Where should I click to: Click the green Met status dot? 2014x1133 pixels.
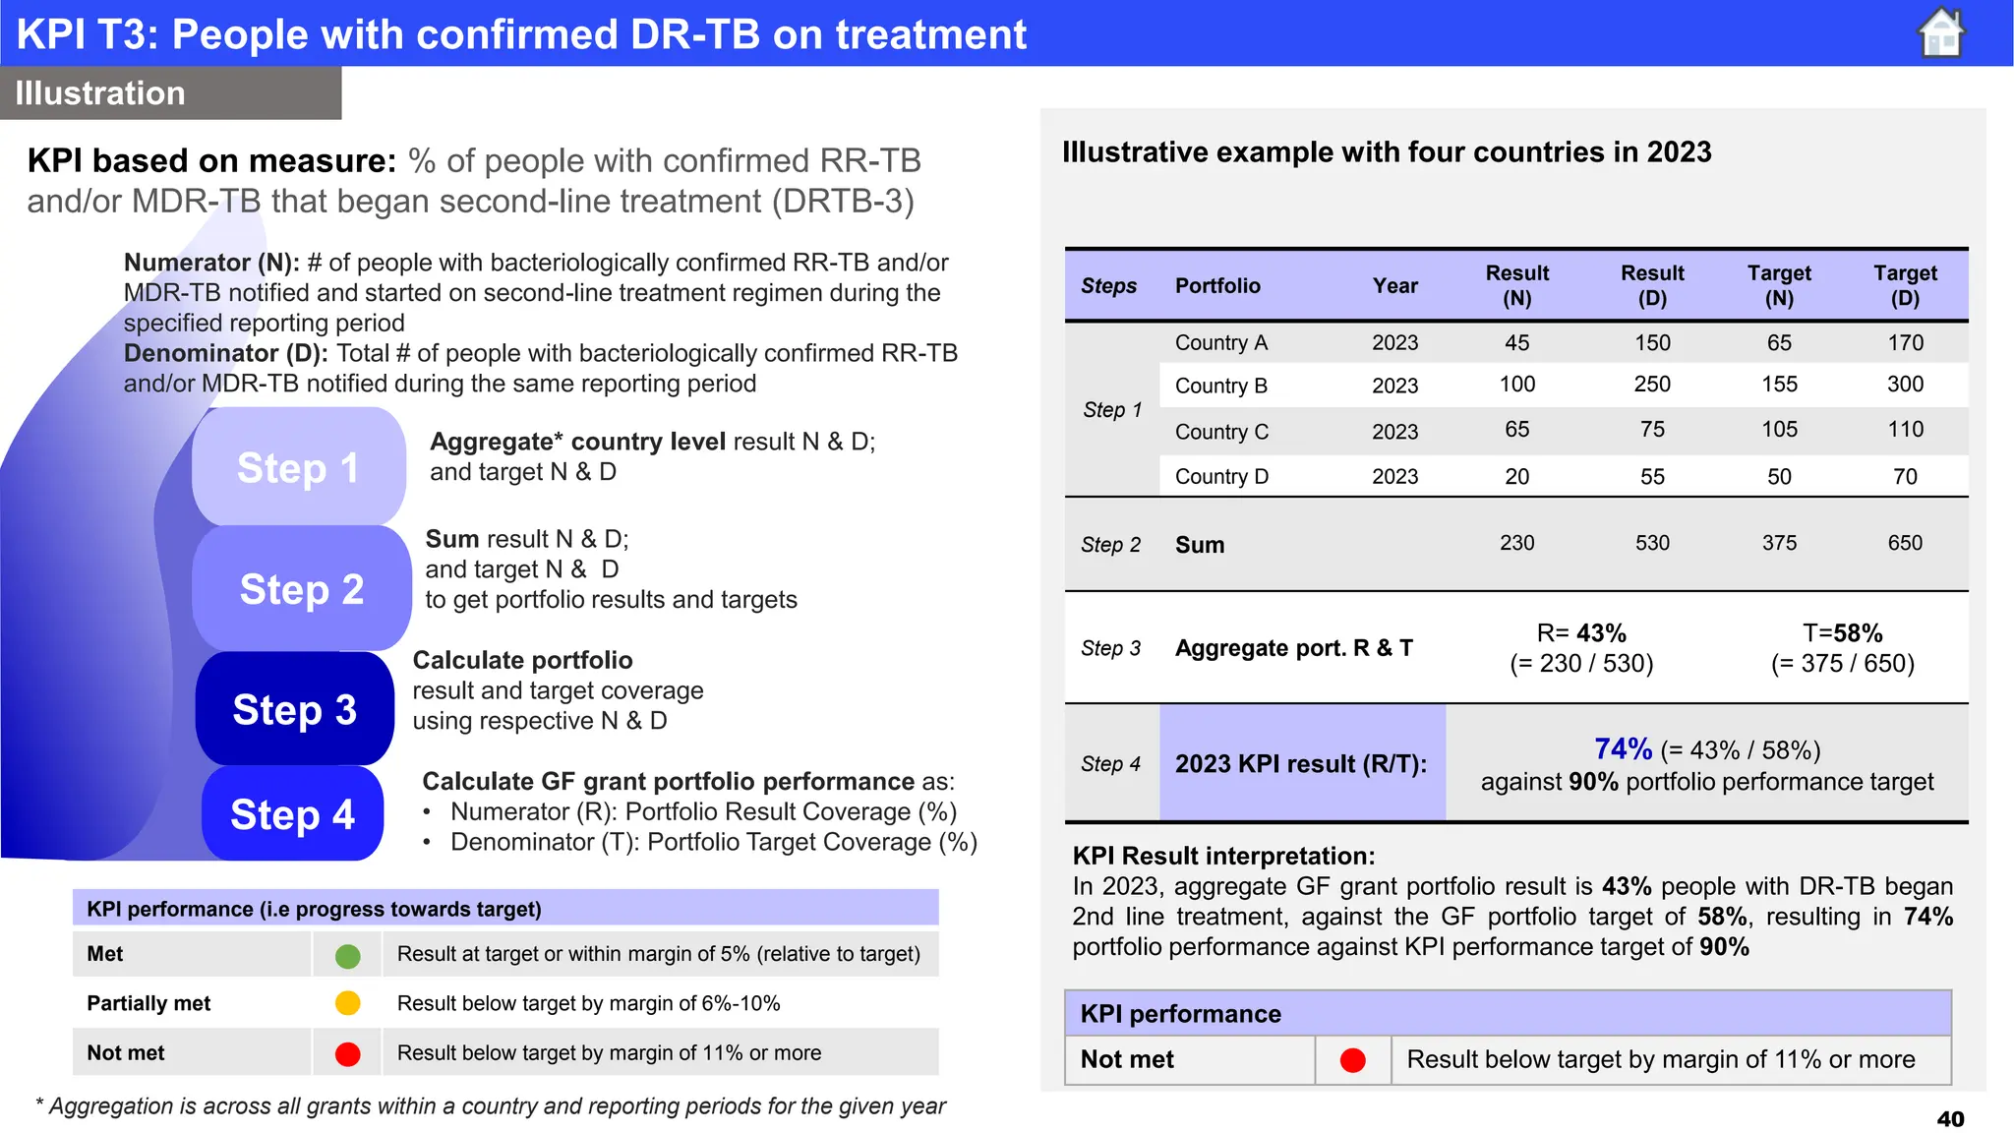pyautogui.click(x=347, y=955)
